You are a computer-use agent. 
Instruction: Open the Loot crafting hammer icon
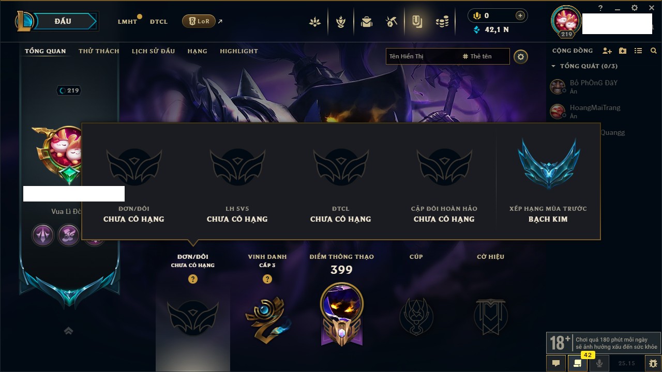pos(392,22)
